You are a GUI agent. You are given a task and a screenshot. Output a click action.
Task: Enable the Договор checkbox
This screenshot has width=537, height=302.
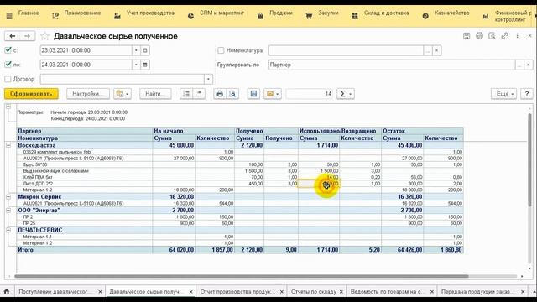pyautogui.click(x=8, y=79)
